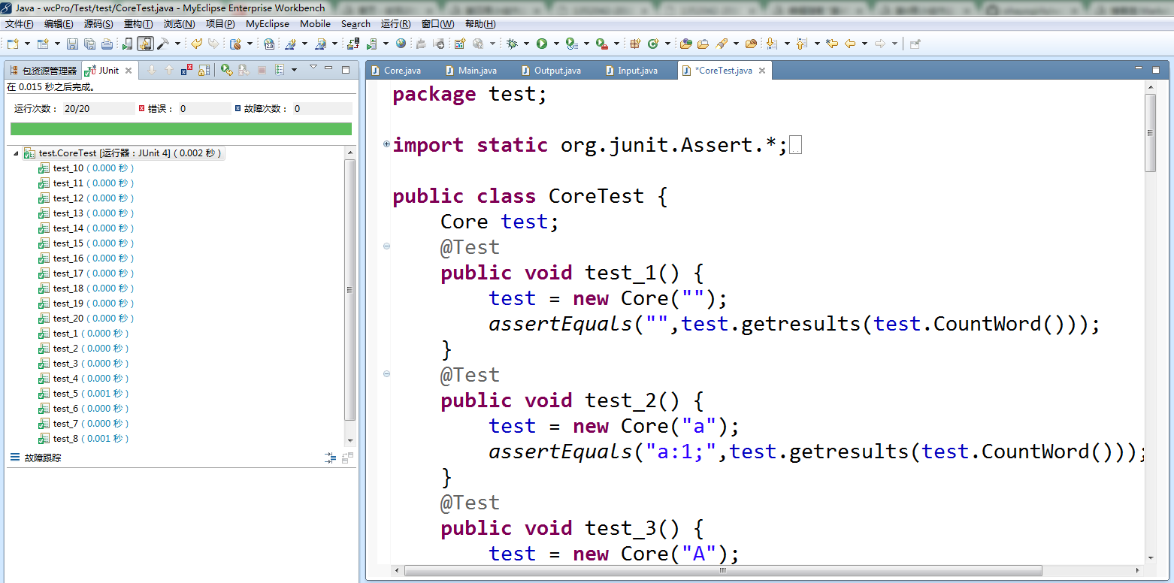
Task: Select test_5 in the JUnit results
Action: pyautogui.click(x=65, y=394)
